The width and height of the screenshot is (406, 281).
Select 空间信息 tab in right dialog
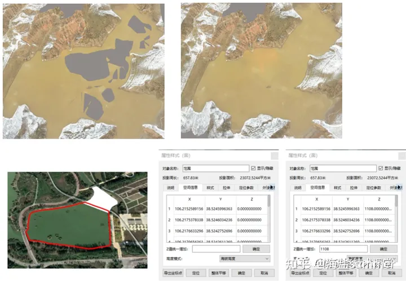click(317, 188)
